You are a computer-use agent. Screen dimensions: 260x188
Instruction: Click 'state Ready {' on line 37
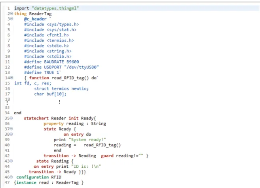click(60, 129)
